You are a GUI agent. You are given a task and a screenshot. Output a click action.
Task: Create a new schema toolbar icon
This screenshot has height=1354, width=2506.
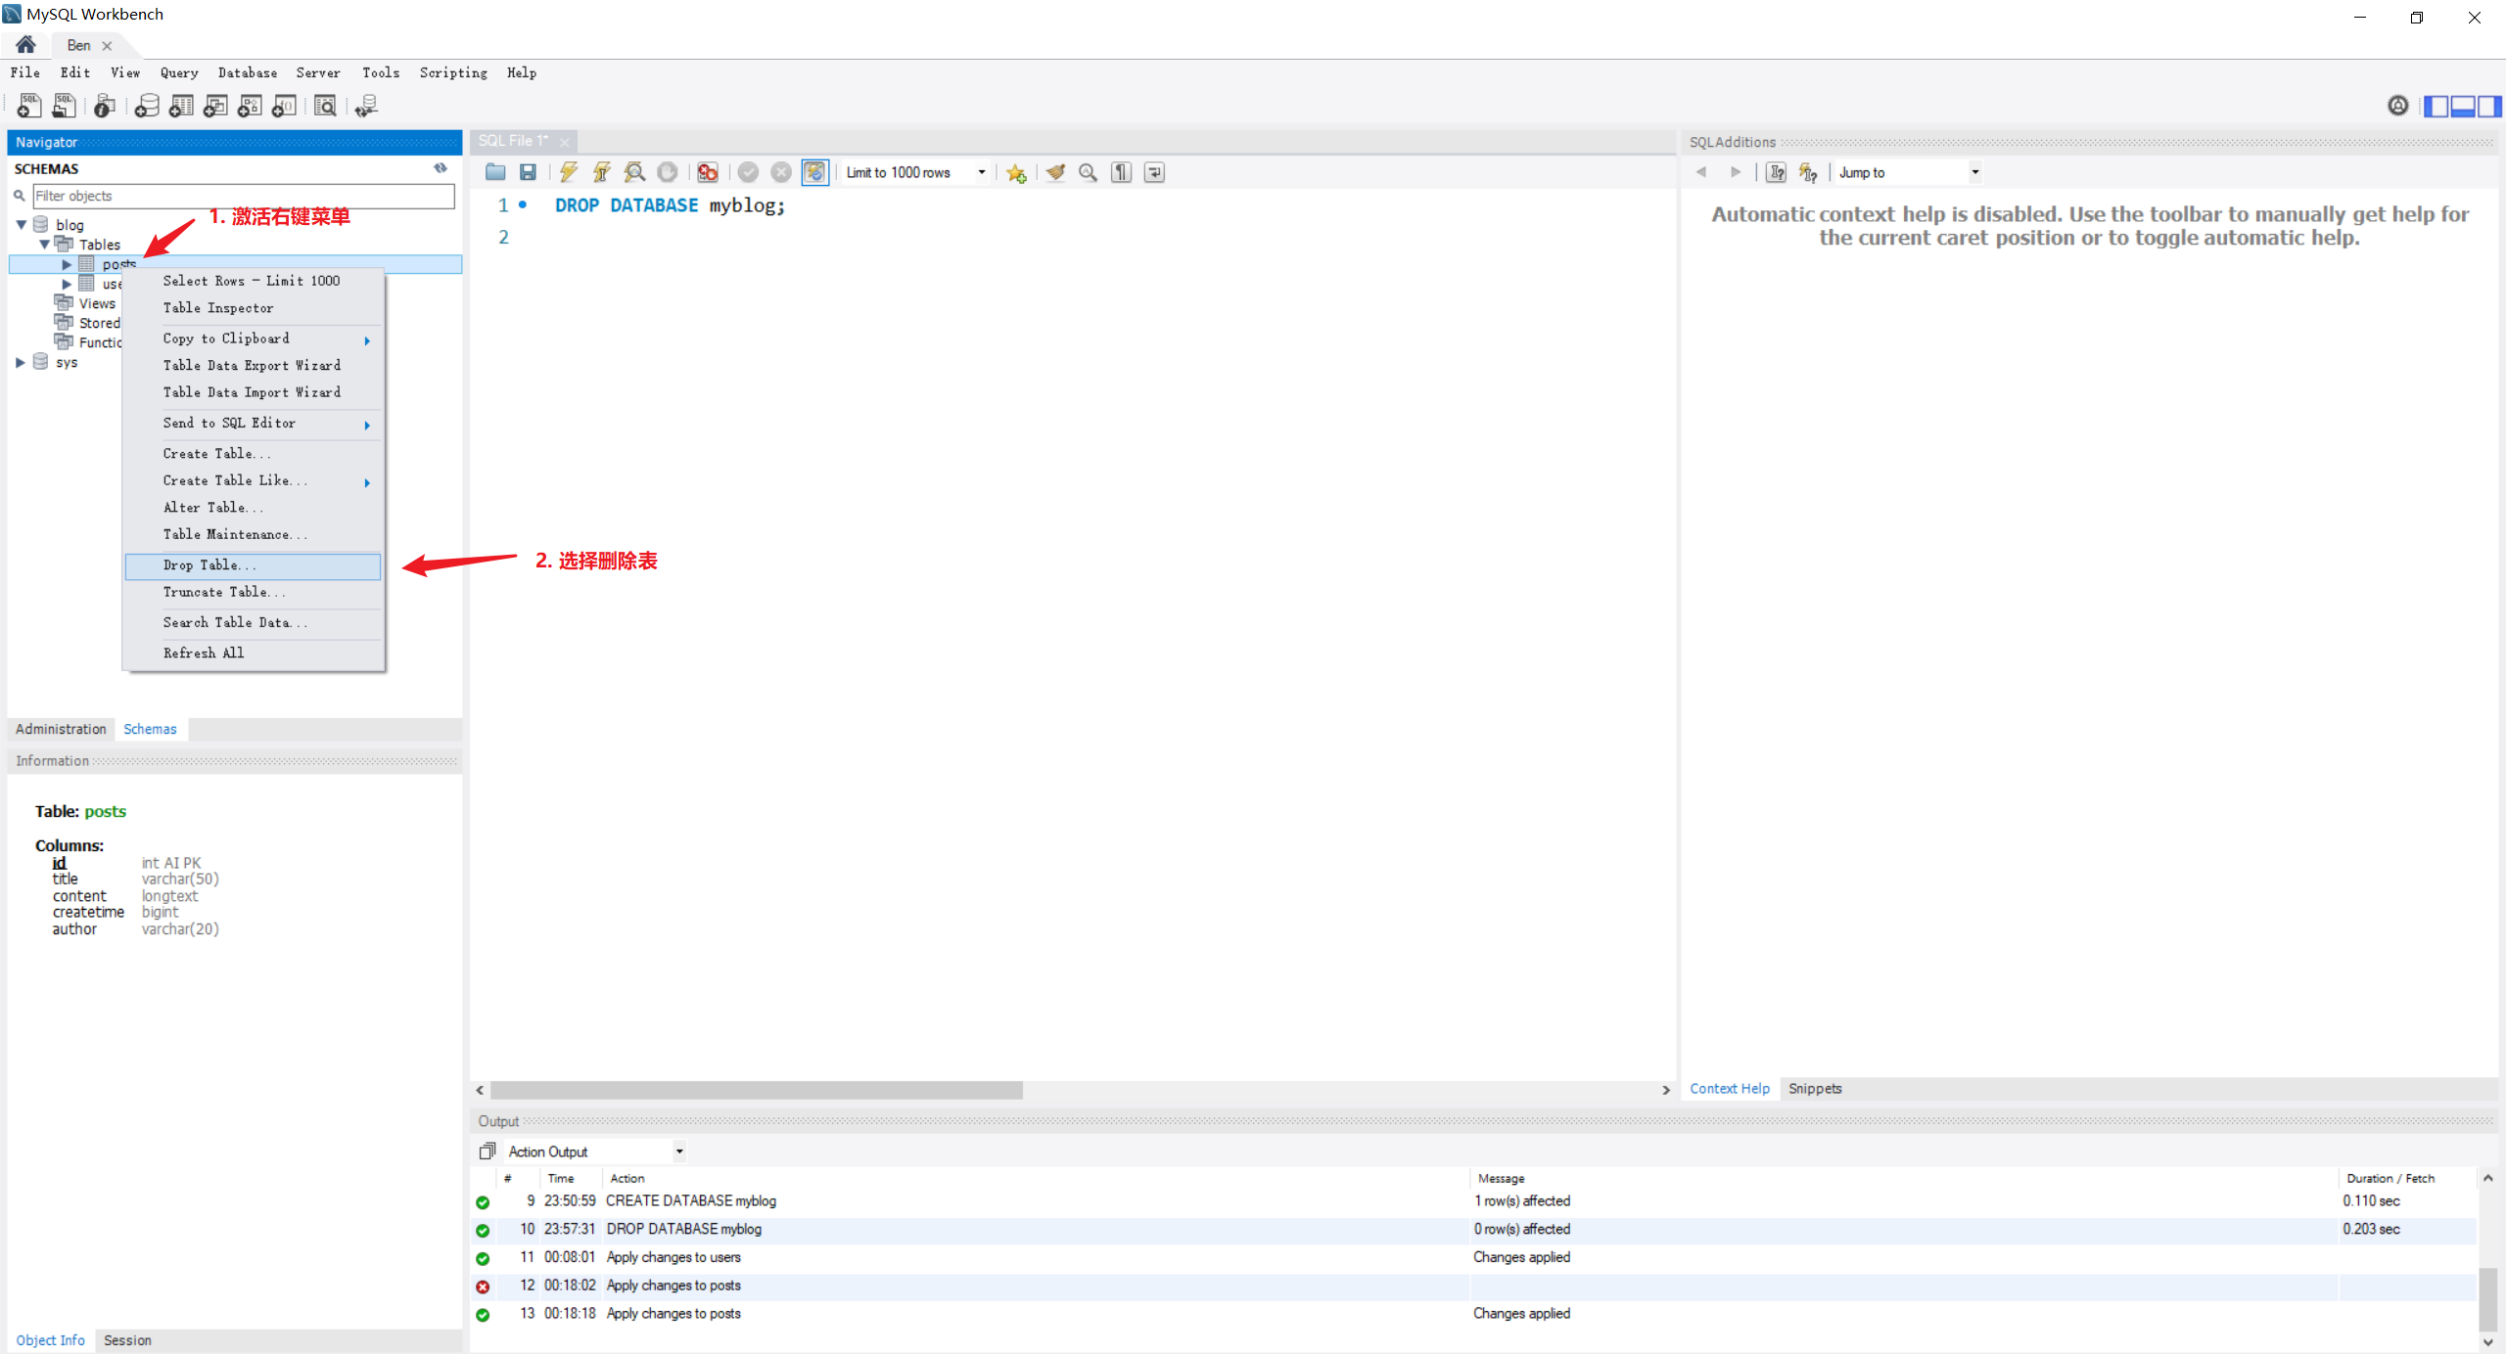[147, 106]
